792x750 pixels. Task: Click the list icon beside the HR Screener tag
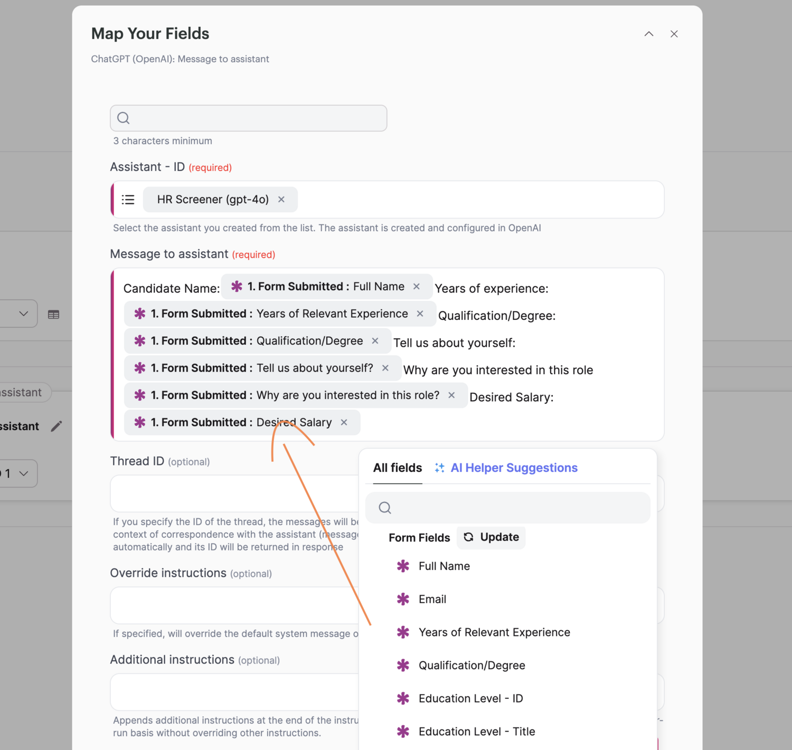pos(128,200)
